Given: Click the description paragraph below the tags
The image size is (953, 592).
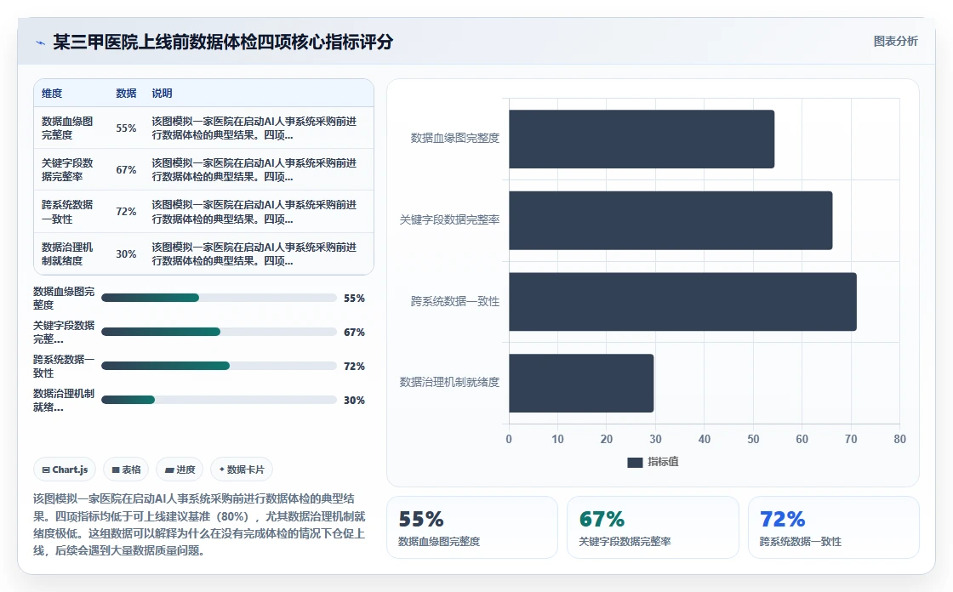Looking at the screenshot, I should pos(199,525).
